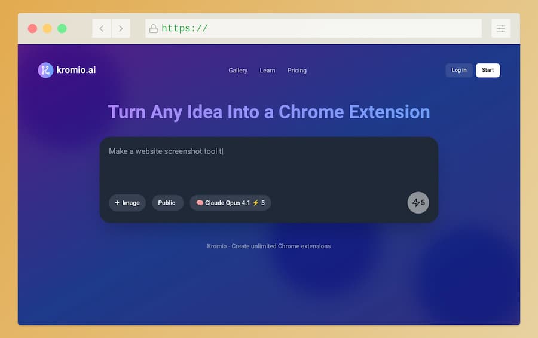This screenshot has height=338, width=538.
Task: Open the Learn nav link
Action: coord(267,71)
